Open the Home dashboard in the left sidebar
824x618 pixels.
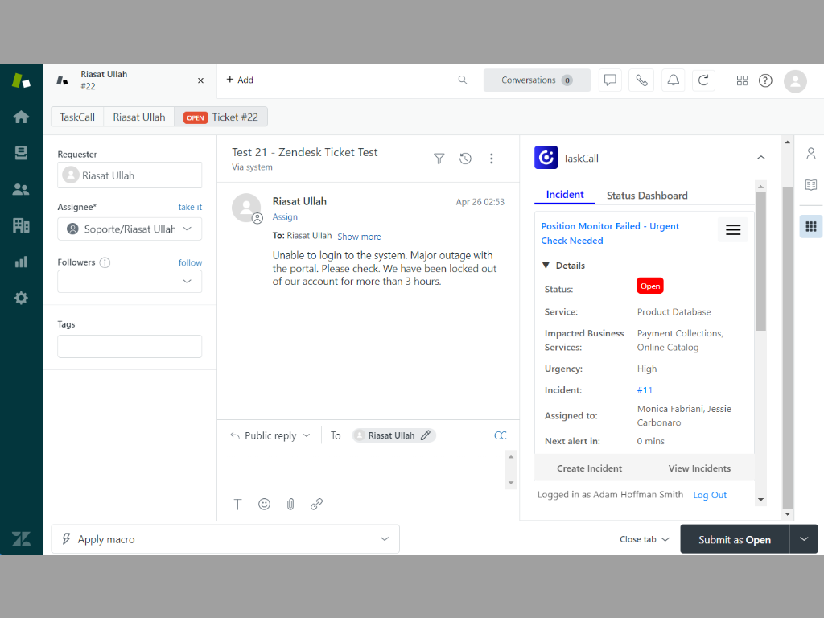[x=21, y=116]
